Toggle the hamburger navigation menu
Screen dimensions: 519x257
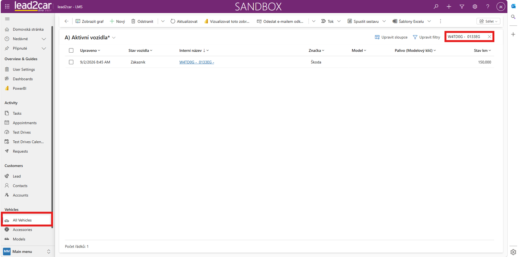pos(7,19)
